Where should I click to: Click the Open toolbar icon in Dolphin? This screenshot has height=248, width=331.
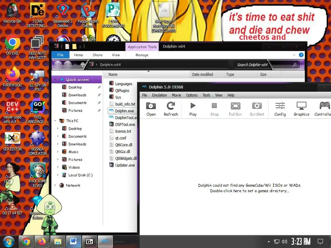click(x=151, y=109)
